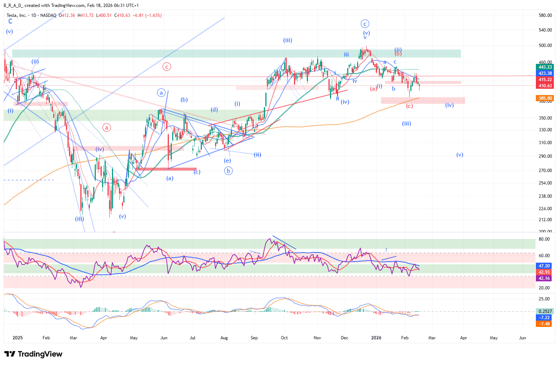Select the blue circled 'a' wave label
559x365 pixels.
[x=161, y=93]
